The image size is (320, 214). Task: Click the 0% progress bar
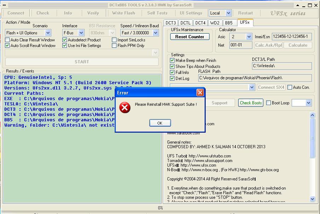coord(160,208)
